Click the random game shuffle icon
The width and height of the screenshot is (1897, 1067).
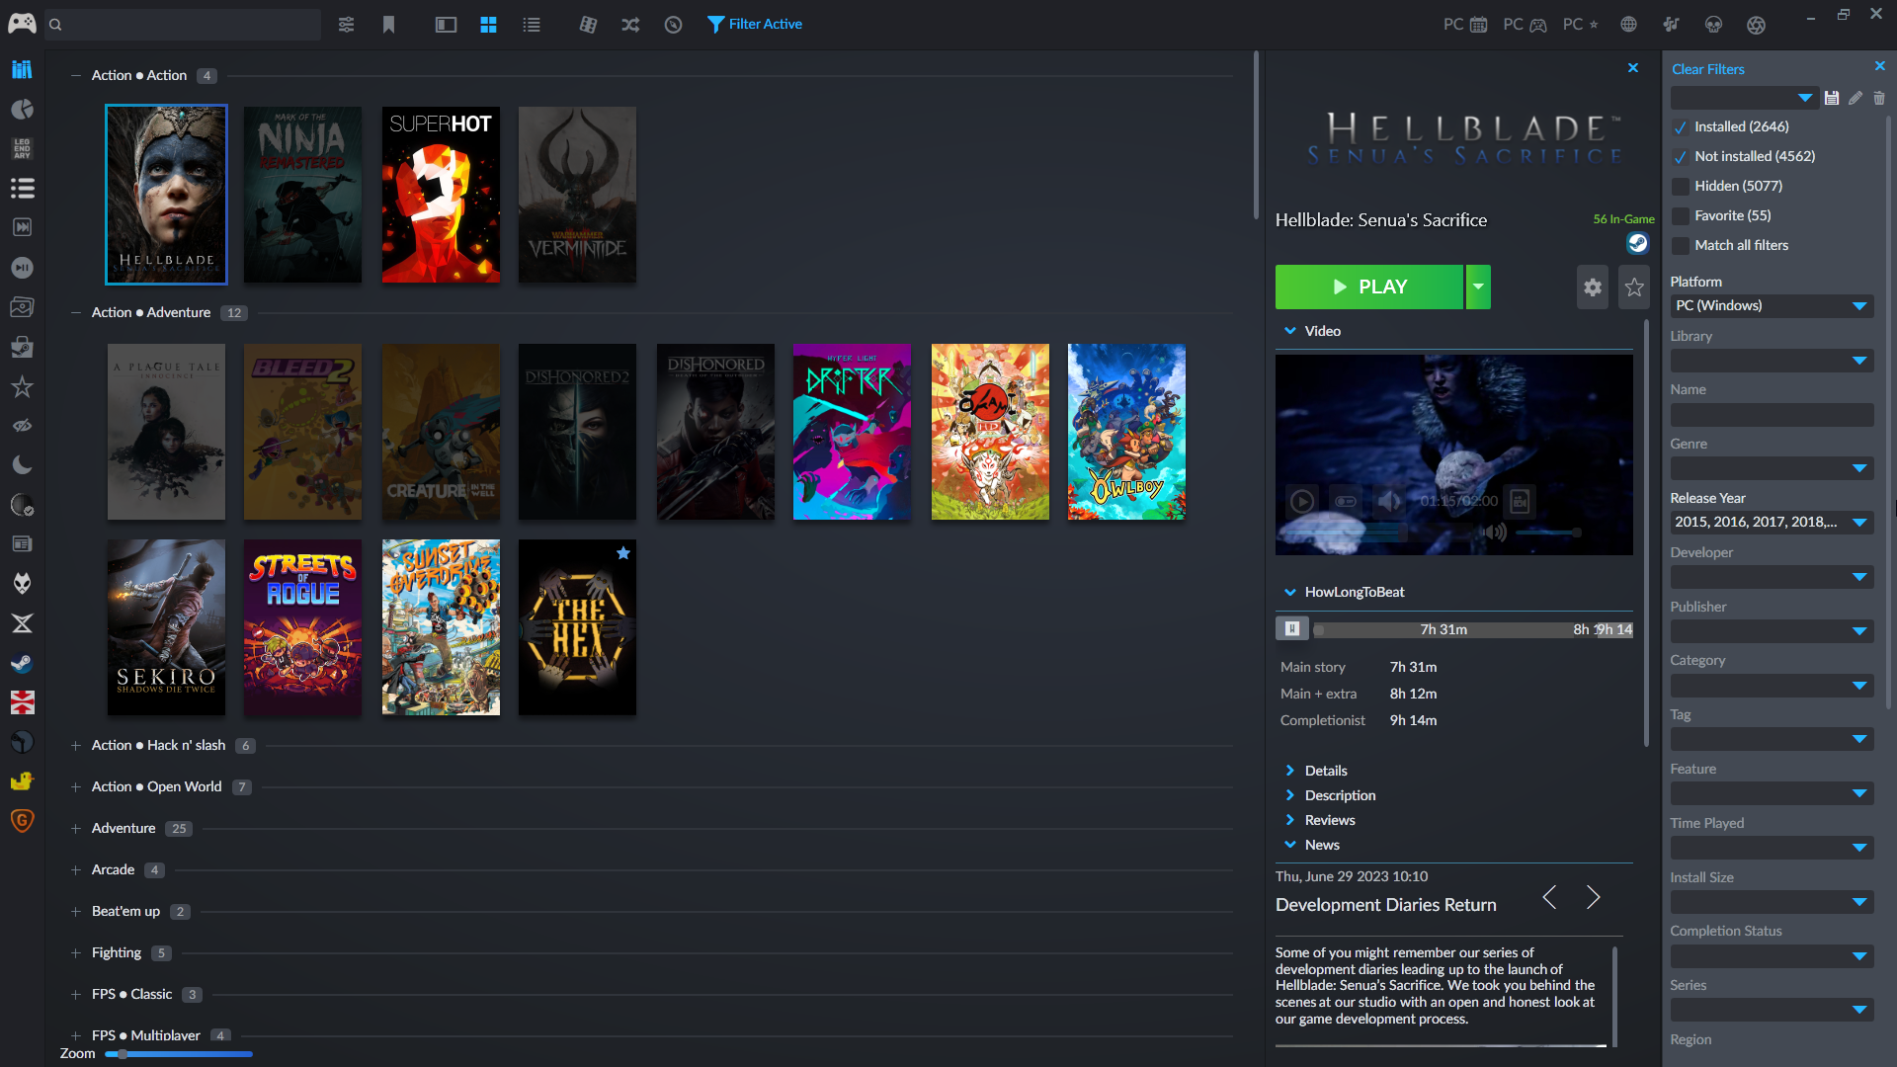click(630, 25)
